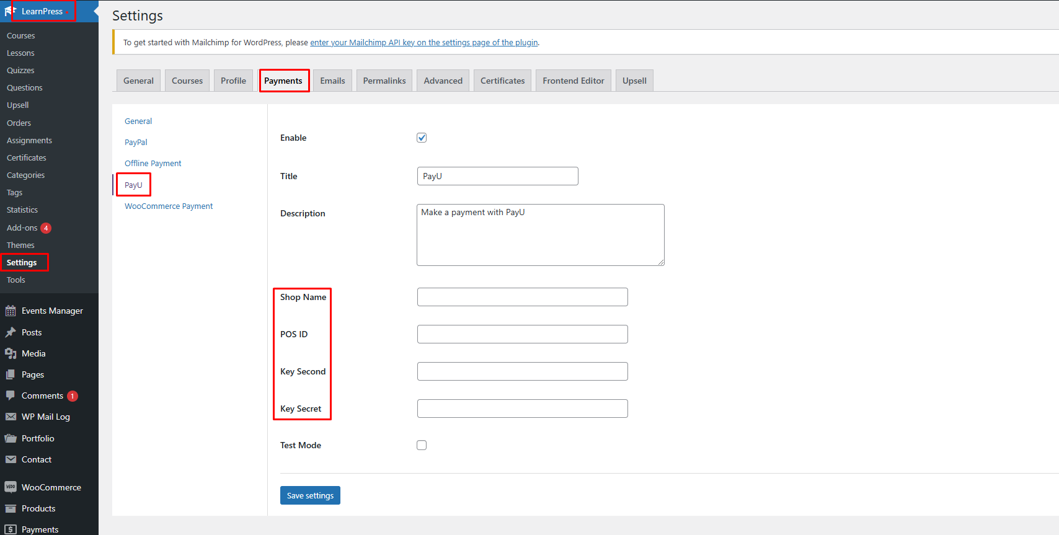Open Tags in LearnPress menu
1059x535 pixels.
pyautogui.click(x=14, y=193)
